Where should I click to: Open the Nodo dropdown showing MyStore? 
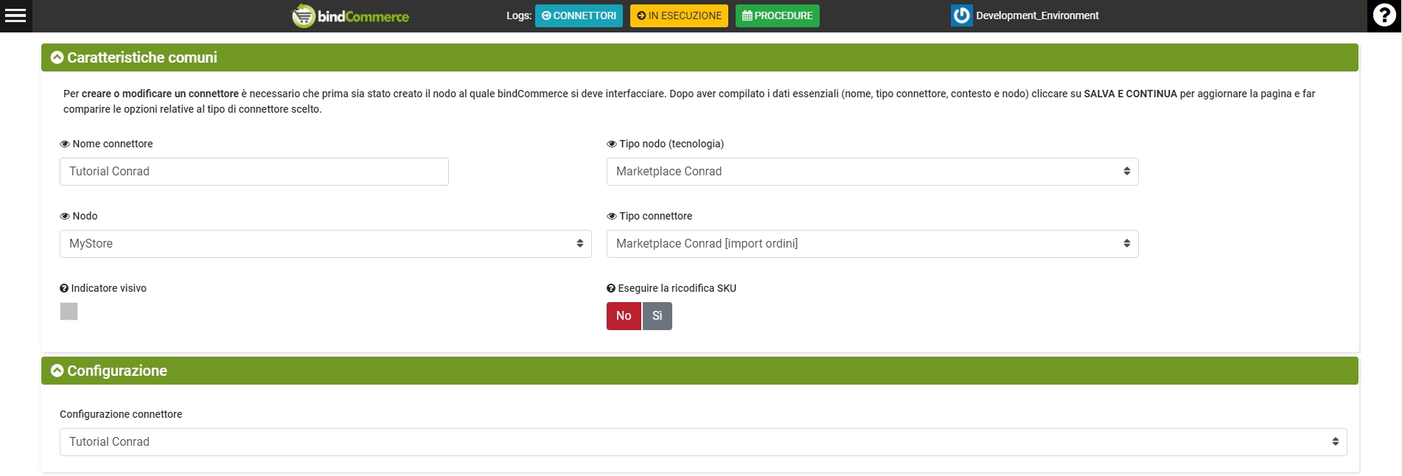[x=325, y=244]
